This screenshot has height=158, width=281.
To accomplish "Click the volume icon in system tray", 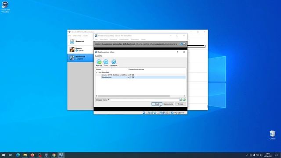I will tap(261, 155).
